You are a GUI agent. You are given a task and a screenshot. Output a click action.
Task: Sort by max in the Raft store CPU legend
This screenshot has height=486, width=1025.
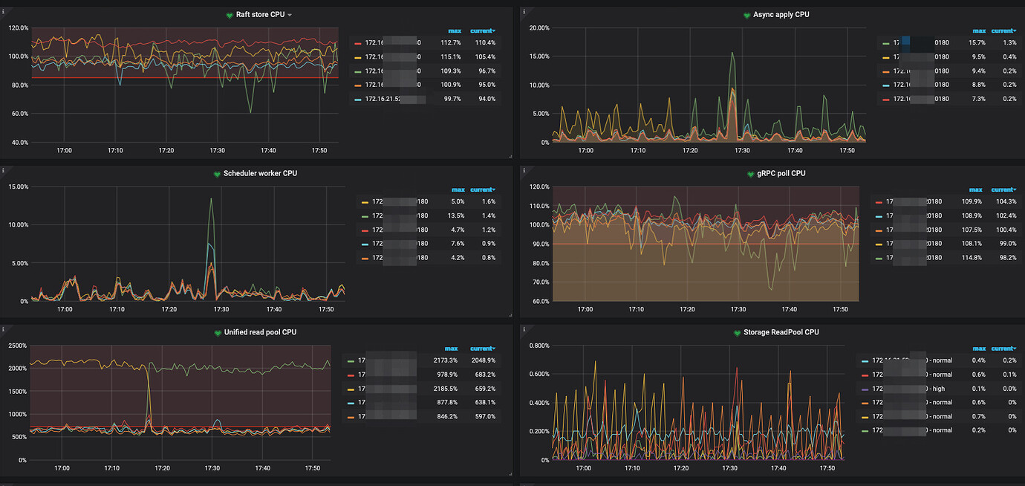coord(455,30)
